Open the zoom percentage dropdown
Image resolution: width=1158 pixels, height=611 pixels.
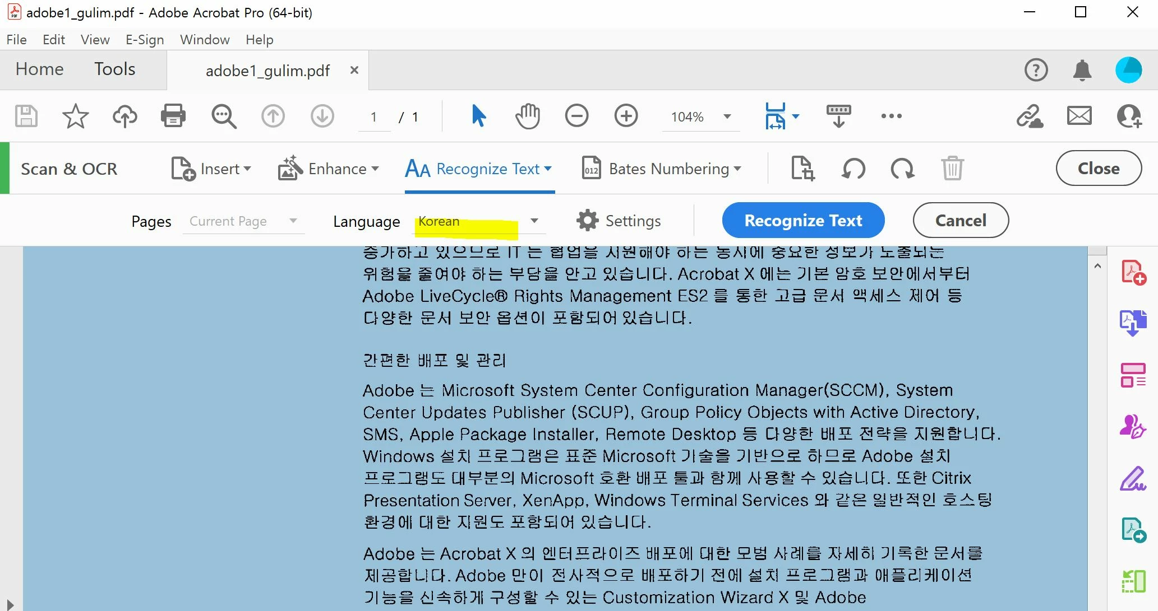coord(727,116)
